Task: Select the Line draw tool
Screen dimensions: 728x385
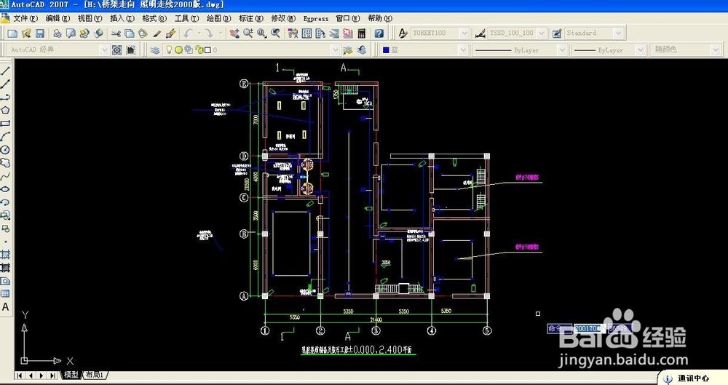Action: [x=6, y=71]
